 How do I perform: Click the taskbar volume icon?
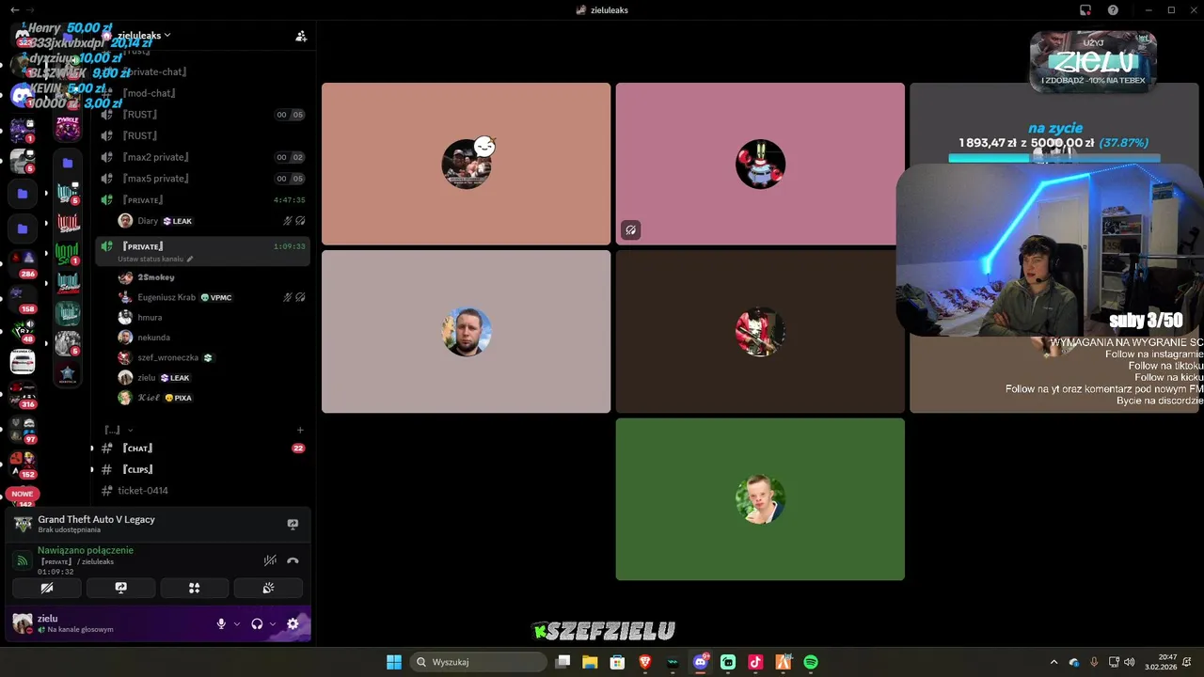pos(1129,662)
